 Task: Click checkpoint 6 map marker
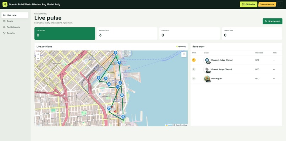pyautogui.click(x=115, y=53)
